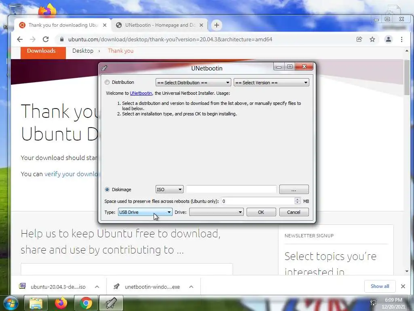414x311 pixels.
Task: Open Firefox from the taskbar
Action: (x=61, y=303)
